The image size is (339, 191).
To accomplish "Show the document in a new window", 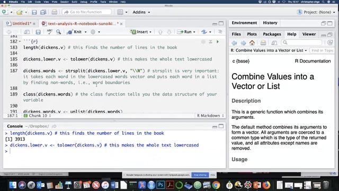I will point(27,32).
